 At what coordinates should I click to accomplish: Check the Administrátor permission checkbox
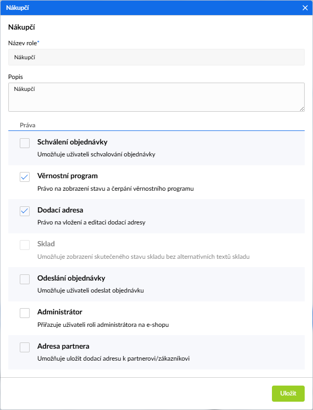[24, 313]
